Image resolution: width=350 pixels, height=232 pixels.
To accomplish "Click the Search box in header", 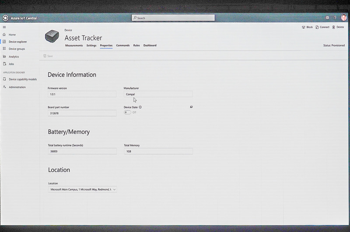I will [173, 18].
